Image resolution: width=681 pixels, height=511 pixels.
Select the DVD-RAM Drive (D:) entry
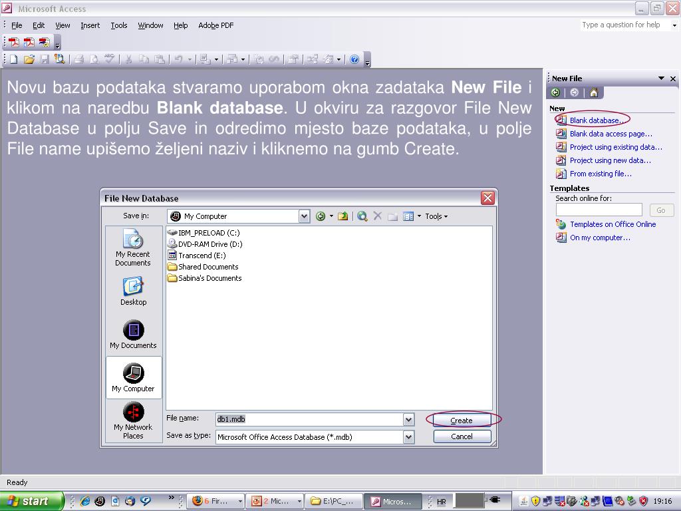pos(205,244)
